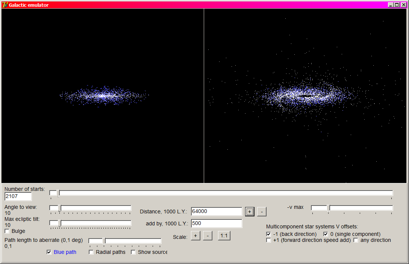
Task: Enable the Radial paths checkbox
Action: pyautogui.click(x=91, y=252)
